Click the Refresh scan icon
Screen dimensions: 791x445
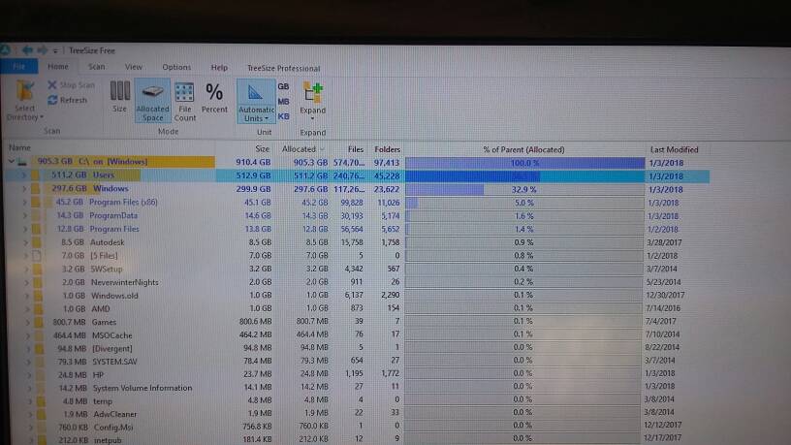[52, 100]
